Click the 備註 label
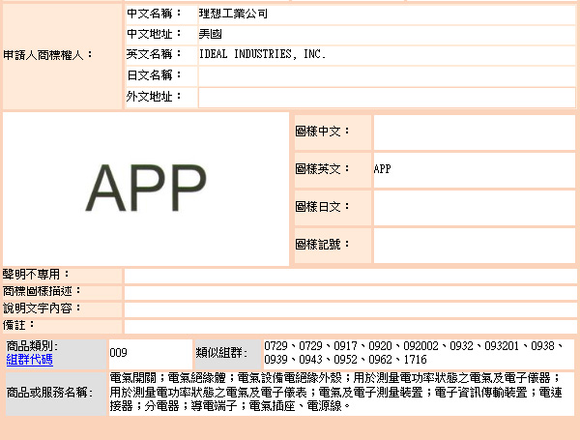Viewport: 580px width, 440px height. click(19, 325)
